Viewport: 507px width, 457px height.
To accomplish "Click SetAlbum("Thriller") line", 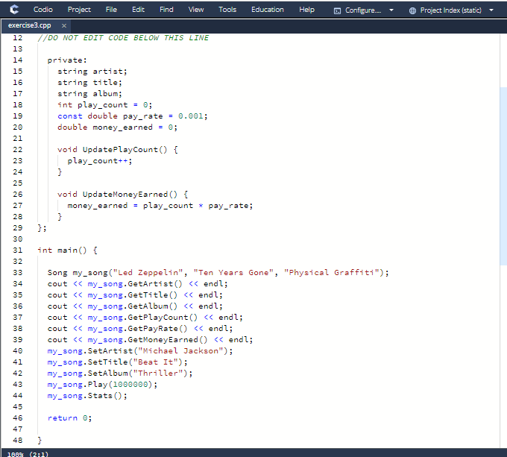I will 120,374.
